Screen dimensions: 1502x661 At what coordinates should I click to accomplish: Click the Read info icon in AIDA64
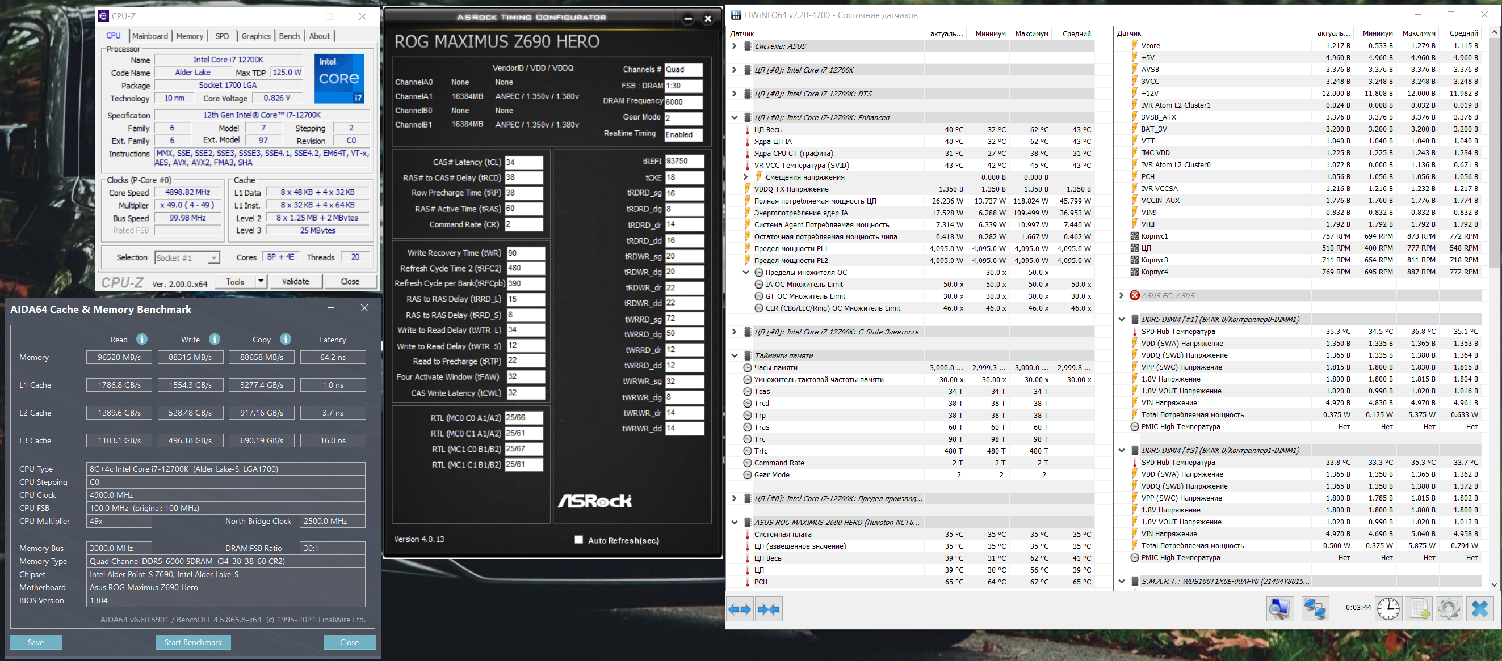pos(142,339)
